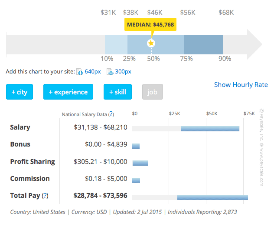Select total pay value $28,784 - $73,596
274x227 pixels.
coord(100,196)
